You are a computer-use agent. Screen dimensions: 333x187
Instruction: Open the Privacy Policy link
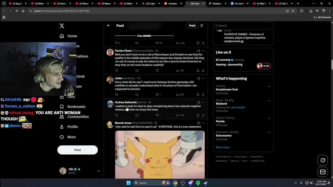click(240, 157)
